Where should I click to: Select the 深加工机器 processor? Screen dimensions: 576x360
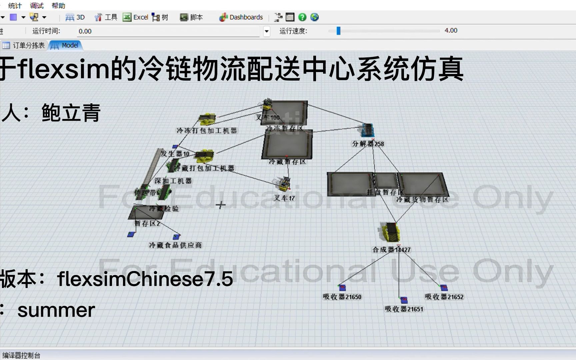[x=173, y=166]
